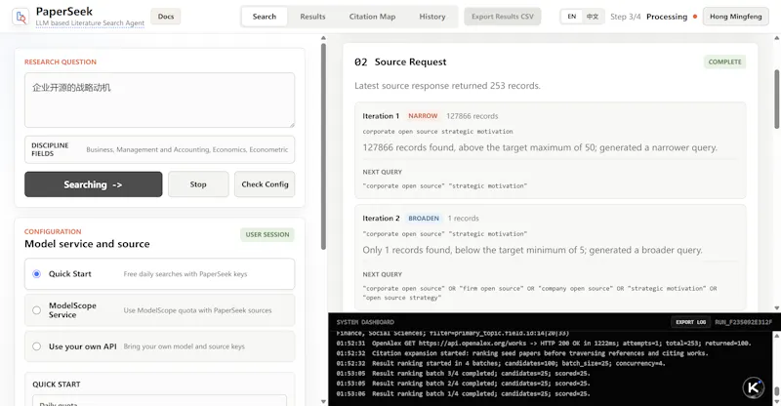Screen dimensions: 781x406
Task: Open the History tab
Action: tap(432, 17)
